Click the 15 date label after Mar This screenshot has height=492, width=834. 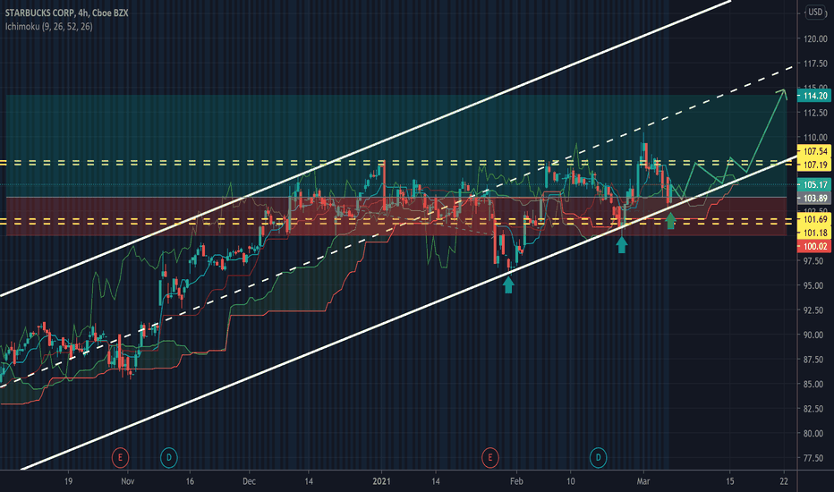[x=730, y=481]
